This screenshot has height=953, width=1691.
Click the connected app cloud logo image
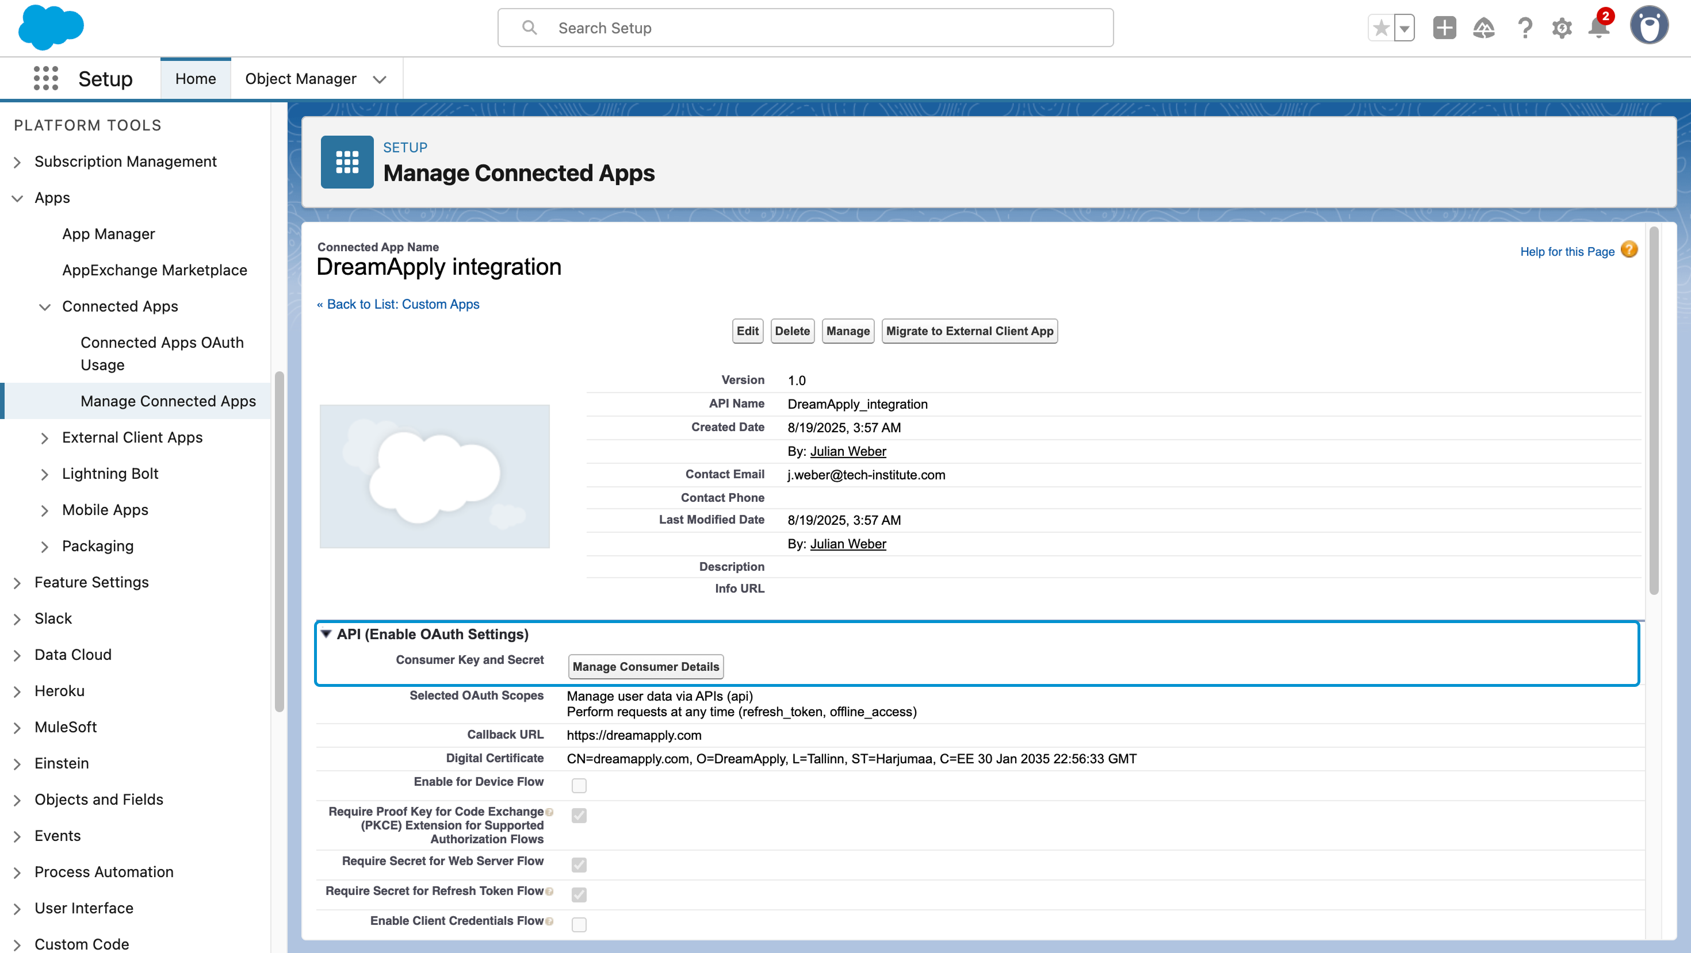[435, 476]
